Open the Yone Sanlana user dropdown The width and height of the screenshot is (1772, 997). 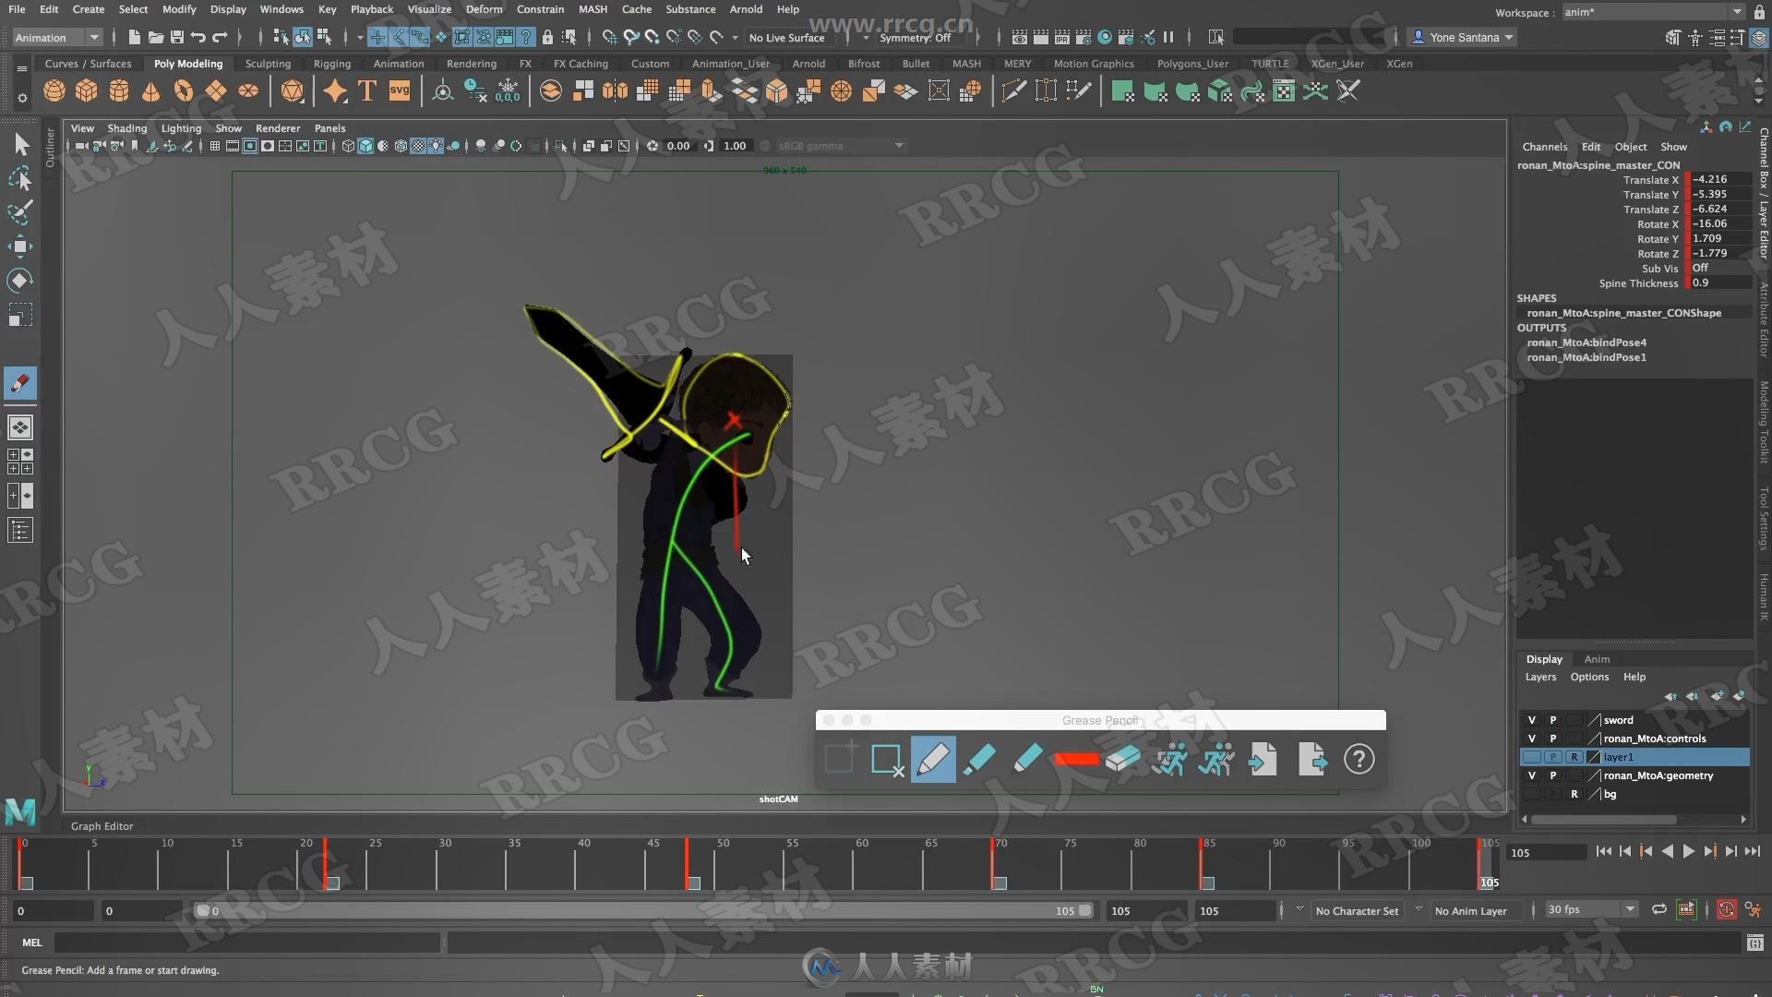tap(1460, 37)
